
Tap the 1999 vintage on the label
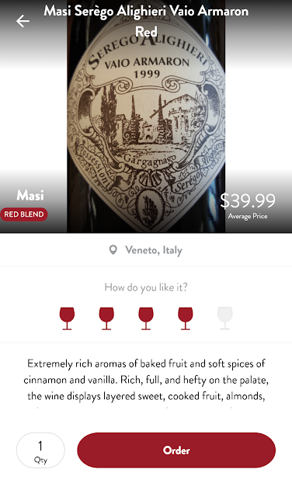tap(147, 75)
